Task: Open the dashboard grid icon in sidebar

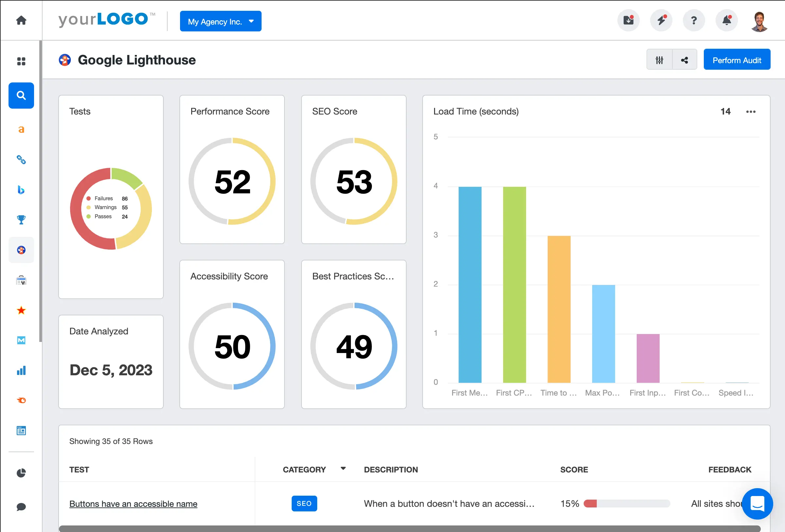Action: [x=21, y=61]
